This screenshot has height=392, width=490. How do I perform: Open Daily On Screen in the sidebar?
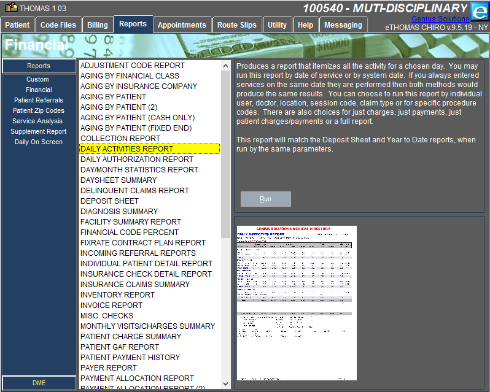tap(39, 142)
